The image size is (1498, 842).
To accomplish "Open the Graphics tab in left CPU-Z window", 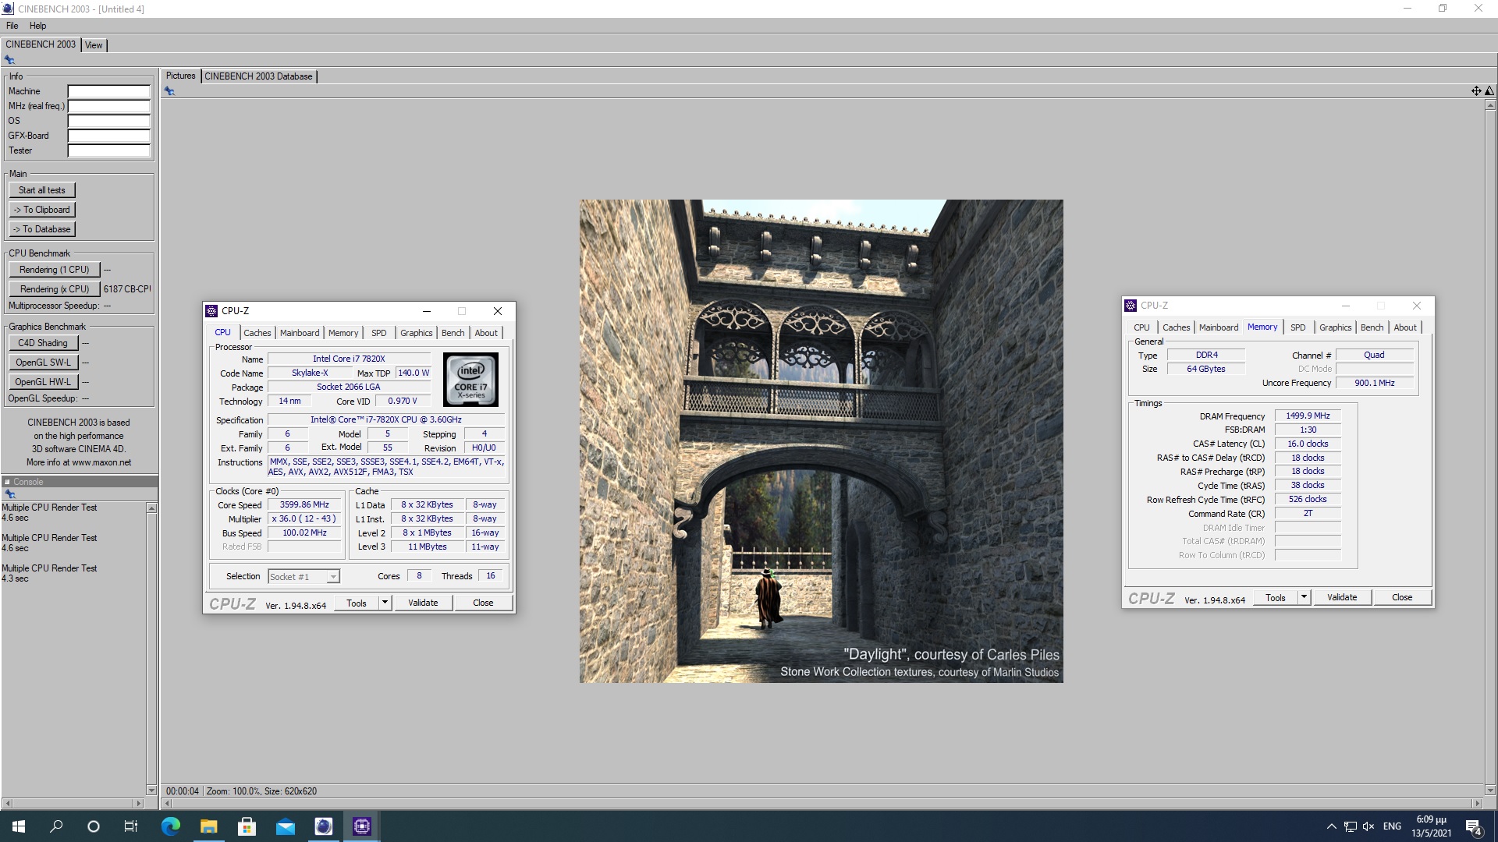I will point(417,333).
